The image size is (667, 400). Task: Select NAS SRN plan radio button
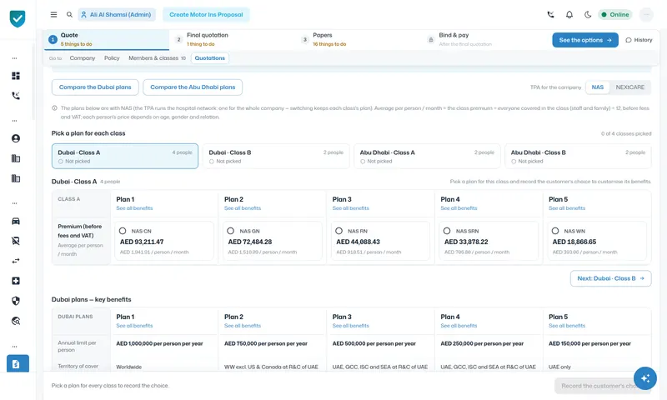pyautogui.click(x=447, y=231)
